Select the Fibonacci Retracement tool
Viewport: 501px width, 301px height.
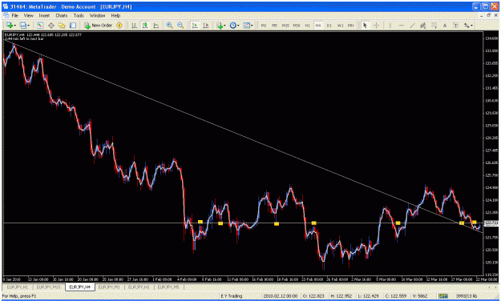coord(434,25)
